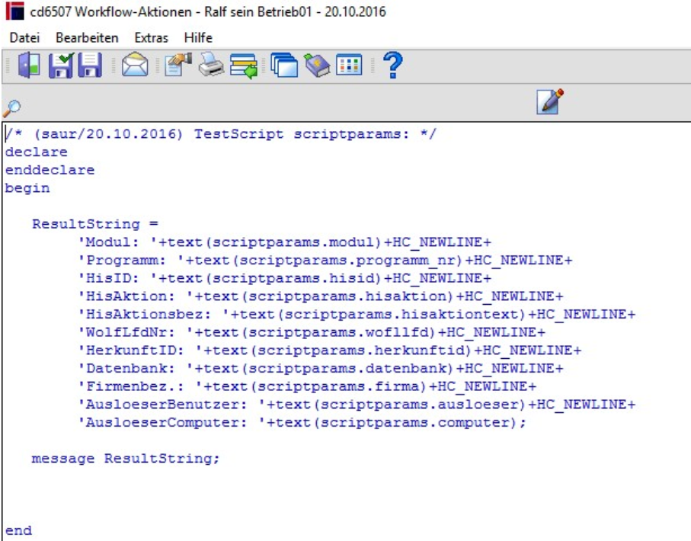Click save with green checkmark icon
The image size is (691, 541).
61,66
